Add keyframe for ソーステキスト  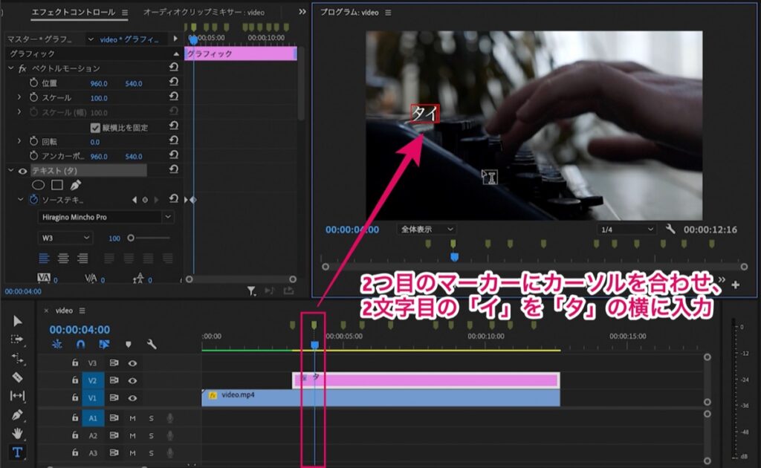[x=145, y=199]
